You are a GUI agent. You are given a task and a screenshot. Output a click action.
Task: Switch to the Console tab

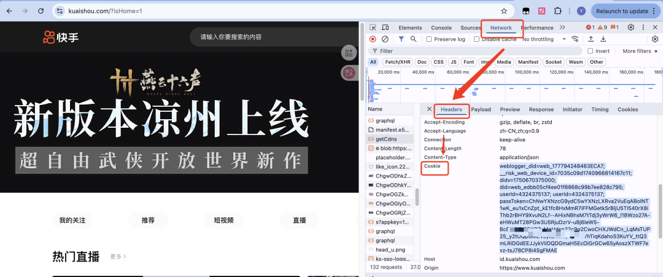441,28
